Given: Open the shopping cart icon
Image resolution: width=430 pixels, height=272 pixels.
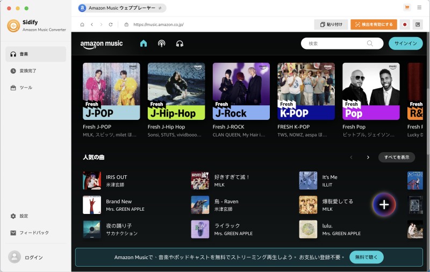Looking at the screenshot, I should (x=407, y=8).
